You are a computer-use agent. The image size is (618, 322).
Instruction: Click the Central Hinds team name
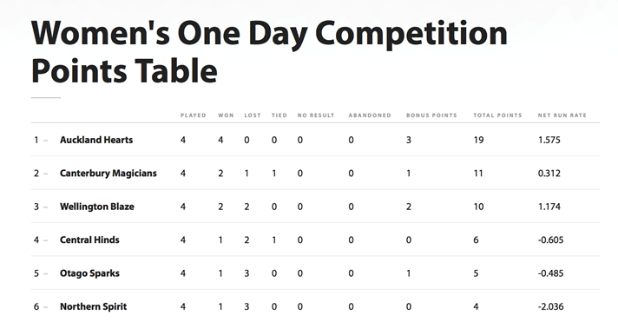(89, 240)
